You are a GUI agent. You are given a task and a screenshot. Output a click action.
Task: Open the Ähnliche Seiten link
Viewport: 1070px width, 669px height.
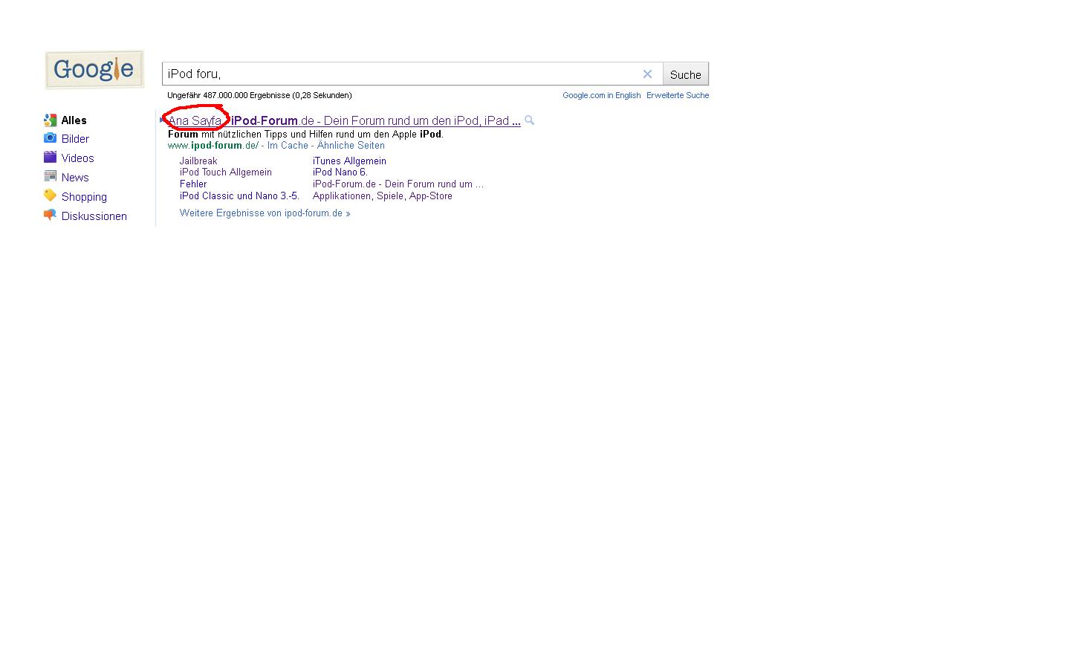point(351,146)
